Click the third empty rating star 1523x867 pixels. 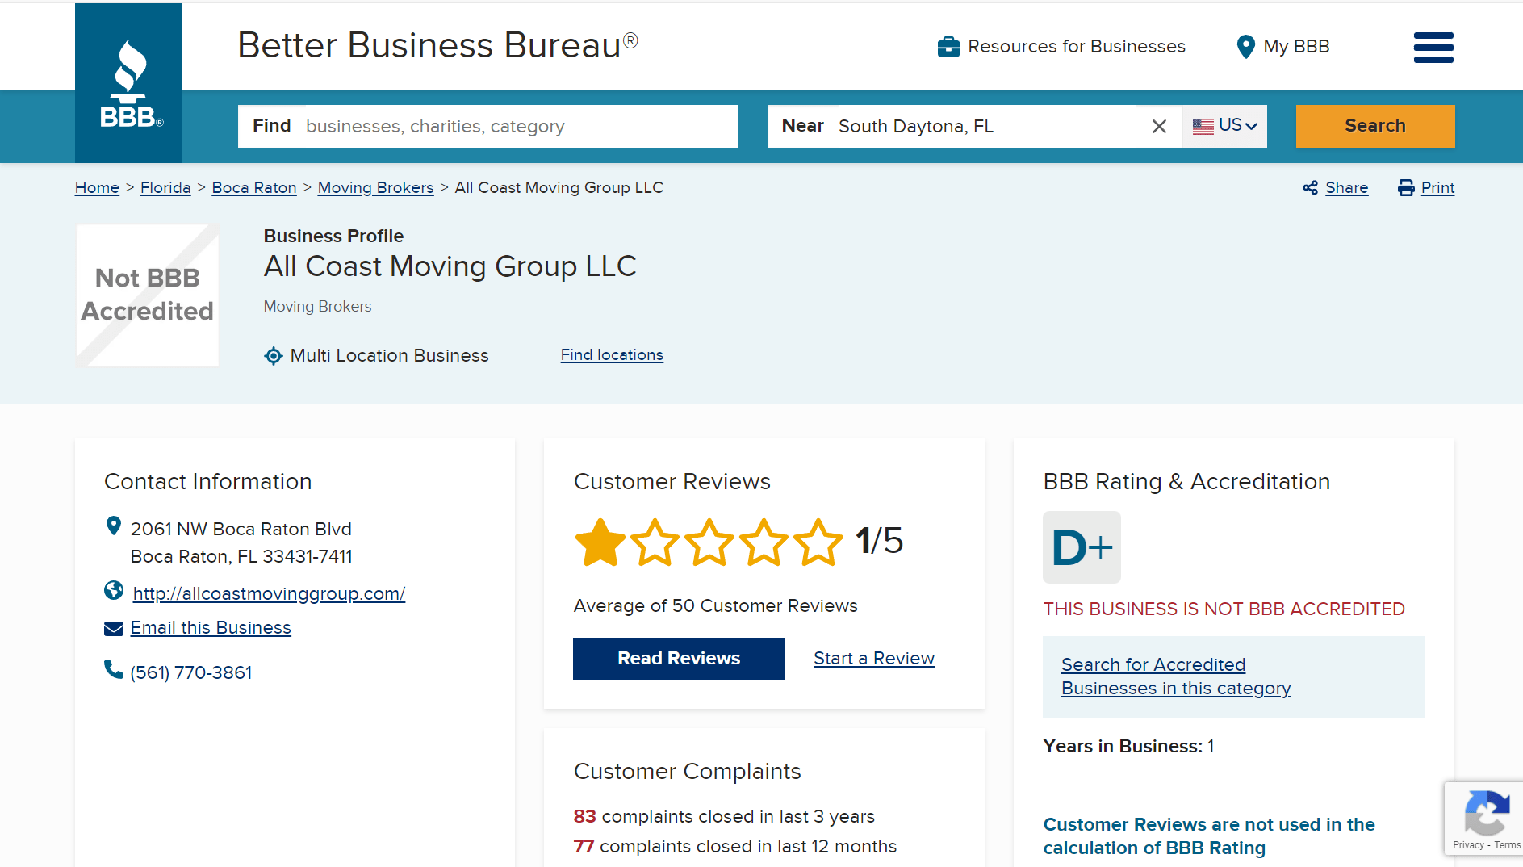(709, 542)
